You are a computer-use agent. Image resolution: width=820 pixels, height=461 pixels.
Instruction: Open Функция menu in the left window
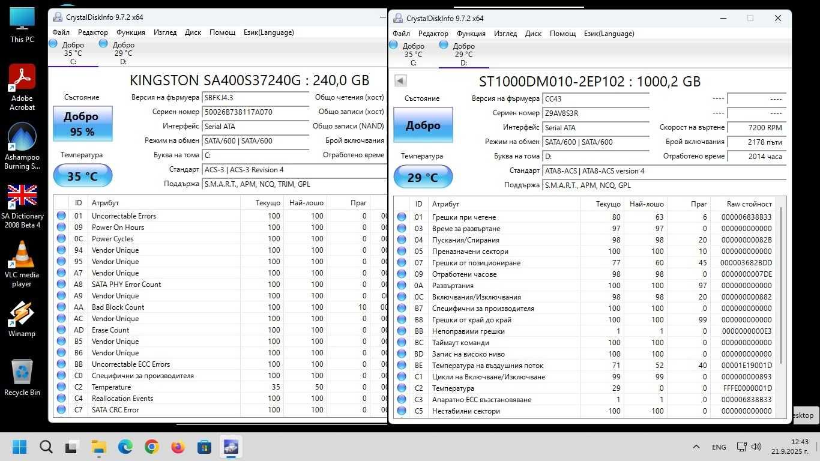(x=130, y=32)
